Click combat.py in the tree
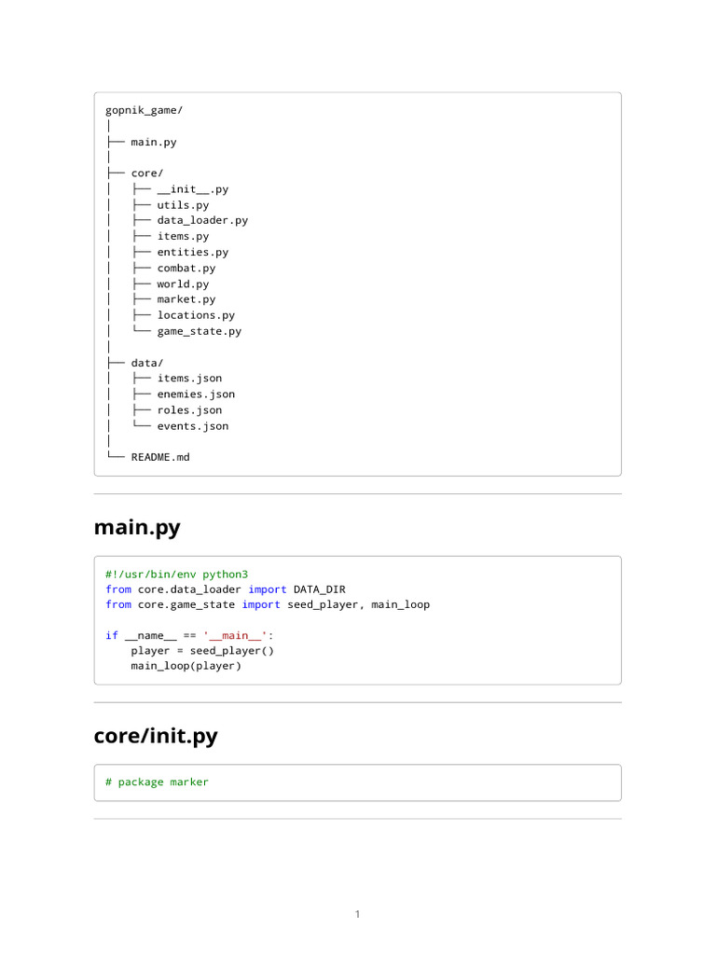This screenshot has width=716, height=955. pos(186,269)
